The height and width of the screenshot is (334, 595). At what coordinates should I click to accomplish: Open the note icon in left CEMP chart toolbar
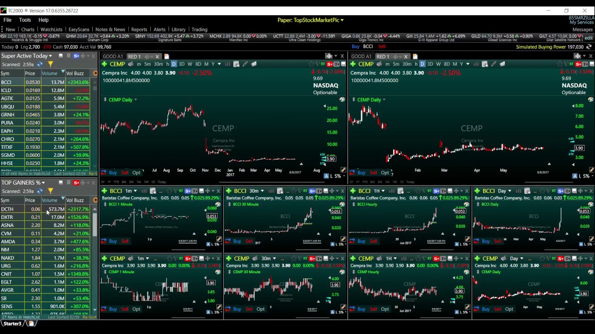[254, 64]
